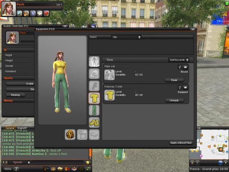The width and height of the screenshot is (229, 172).
Task: Click the Ranking button in Avatar Overview
Action: (x=15, y=95)
